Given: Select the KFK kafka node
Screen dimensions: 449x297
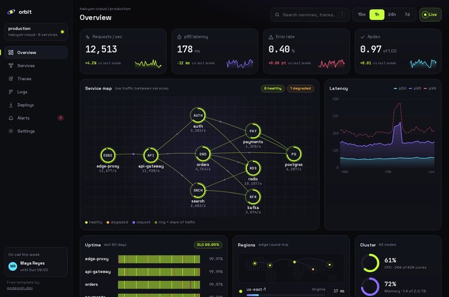Looking at the screenshot, I should 253,197.
